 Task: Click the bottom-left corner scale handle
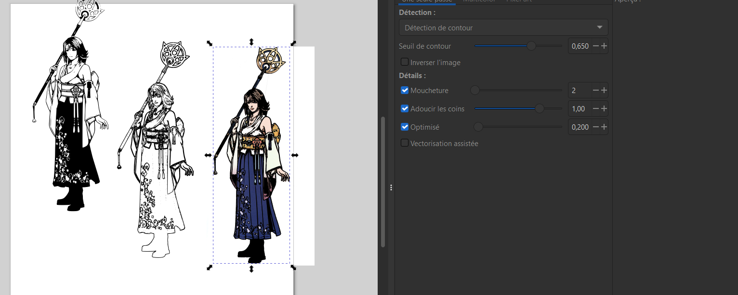[210, 268]
